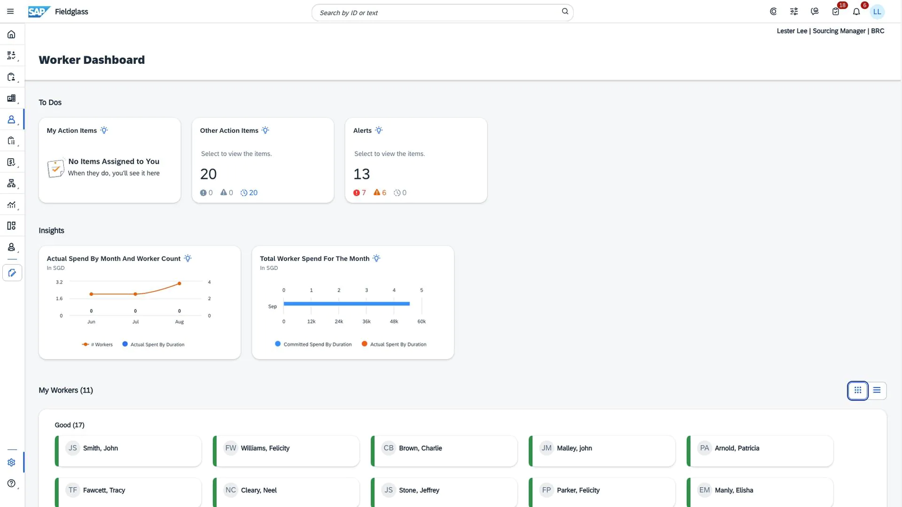Switch My Workers to list view
The width and height of the screenshot is (902, 507).
click(877, 390)
